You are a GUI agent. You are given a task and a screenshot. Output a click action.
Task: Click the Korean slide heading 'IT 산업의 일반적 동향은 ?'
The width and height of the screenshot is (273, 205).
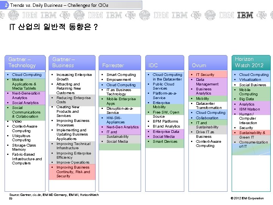[x=53, y=27]
